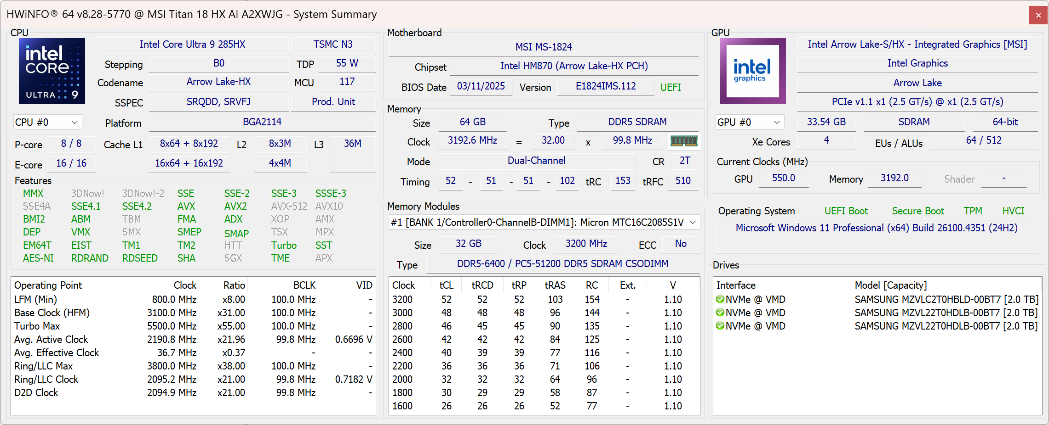Select the Ring/LLC Max row
Viewport: 1049px width, 425px height.
point(193,366)
